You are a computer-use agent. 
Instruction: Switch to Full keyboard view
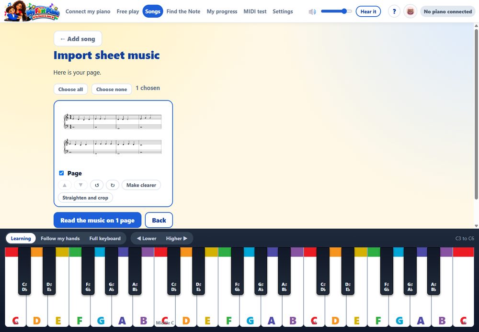point(105,238)
